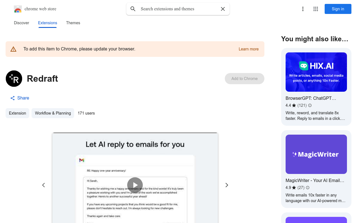Click the magnifier icon in search box
The image size is (357, 223).
click(133, 9)
